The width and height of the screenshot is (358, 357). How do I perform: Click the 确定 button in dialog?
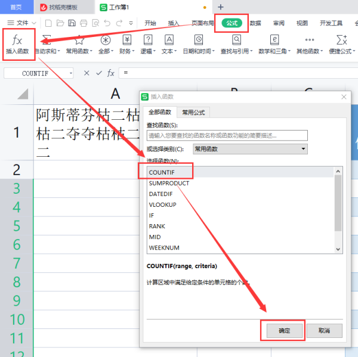coord(285,331)
